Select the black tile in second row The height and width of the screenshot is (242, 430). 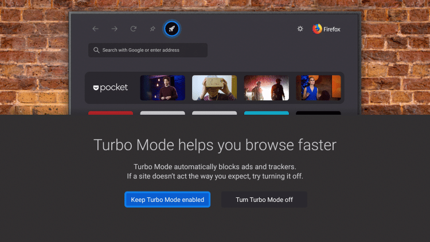[318, 112]
